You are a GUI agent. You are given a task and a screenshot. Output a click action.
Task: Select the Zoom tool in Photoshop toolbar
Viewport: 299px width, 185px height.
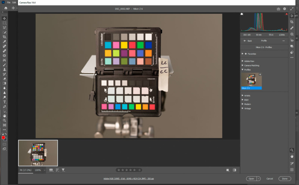coord(4,121)
